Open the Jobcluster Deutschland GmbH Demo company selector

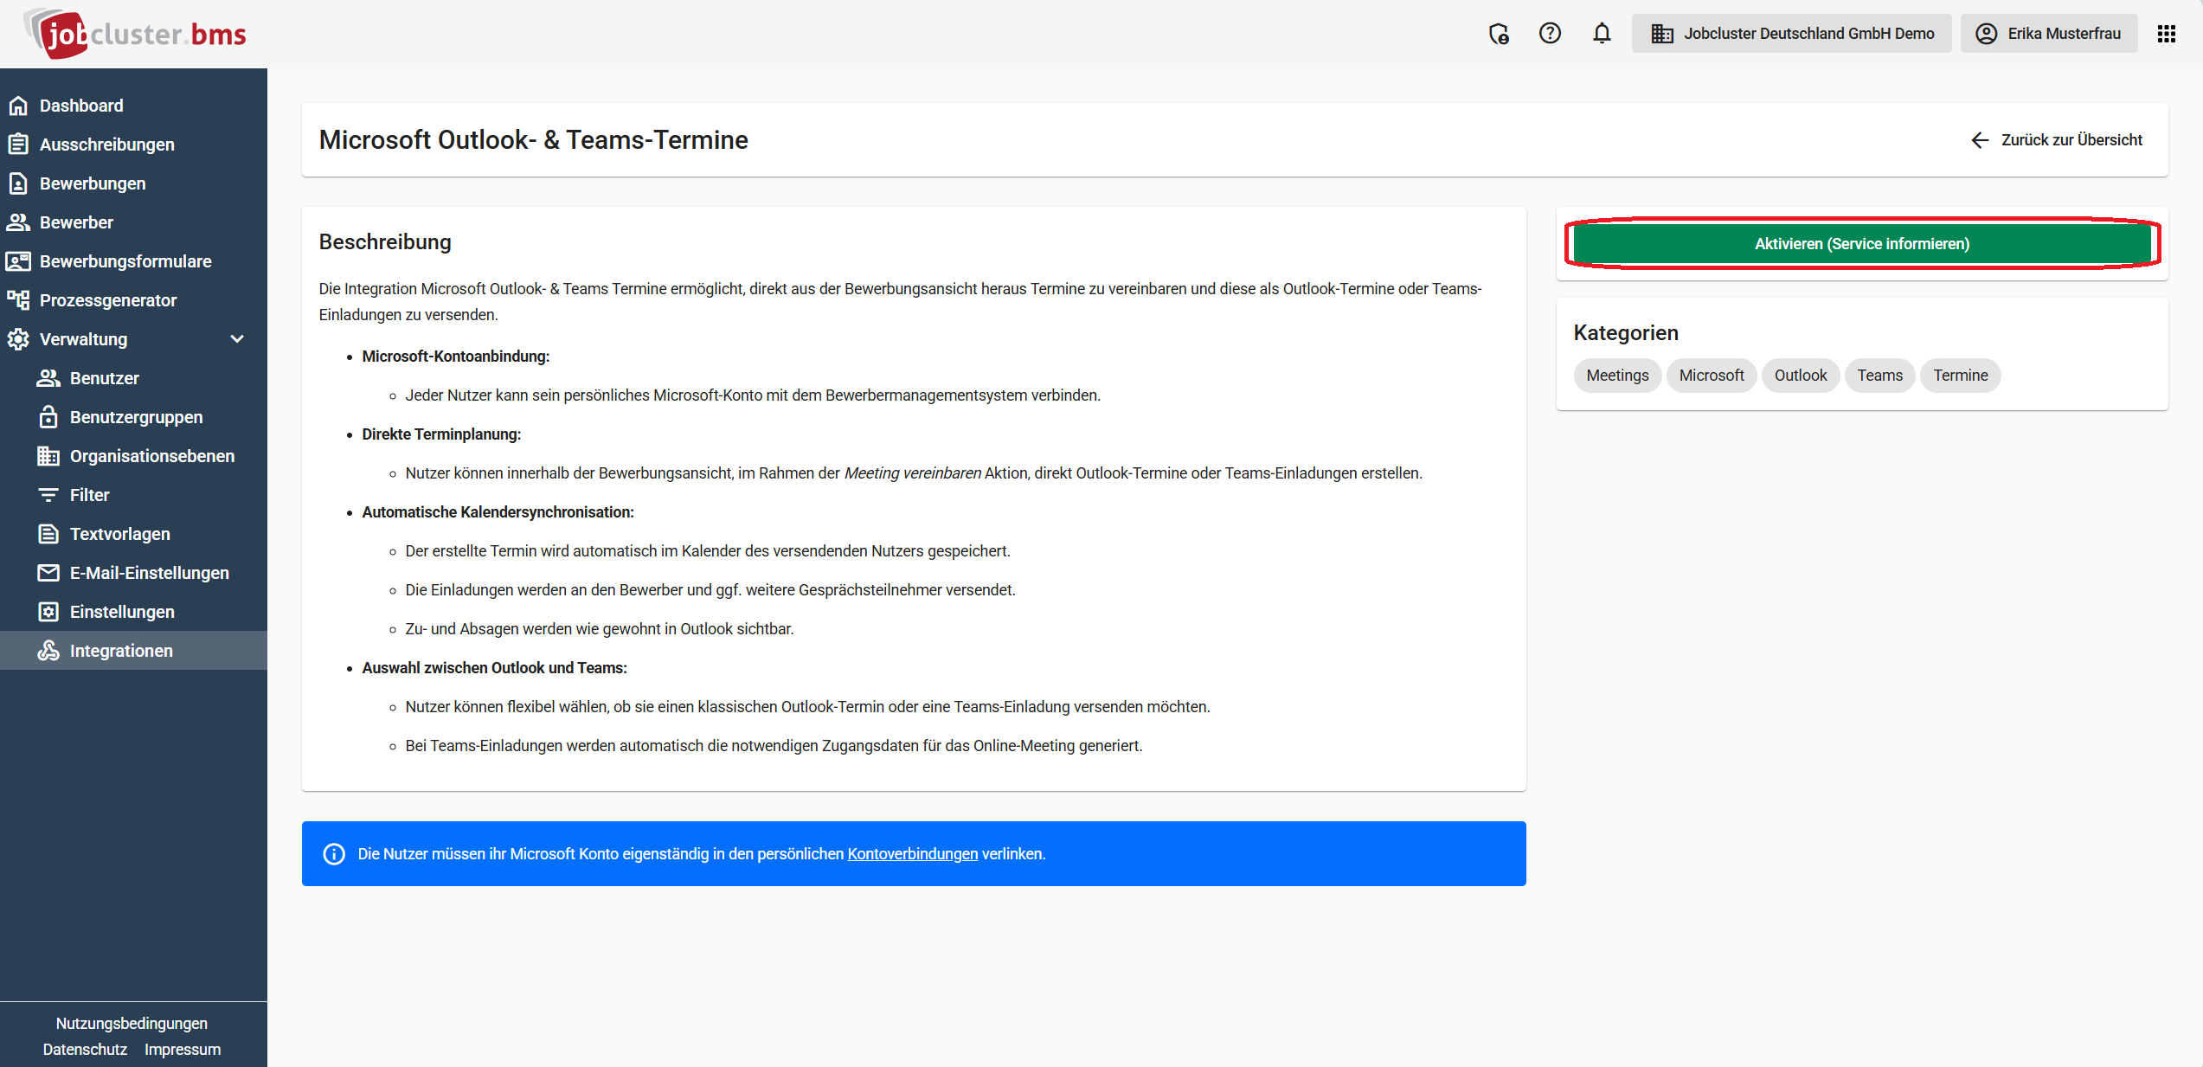pos(1791,34)
